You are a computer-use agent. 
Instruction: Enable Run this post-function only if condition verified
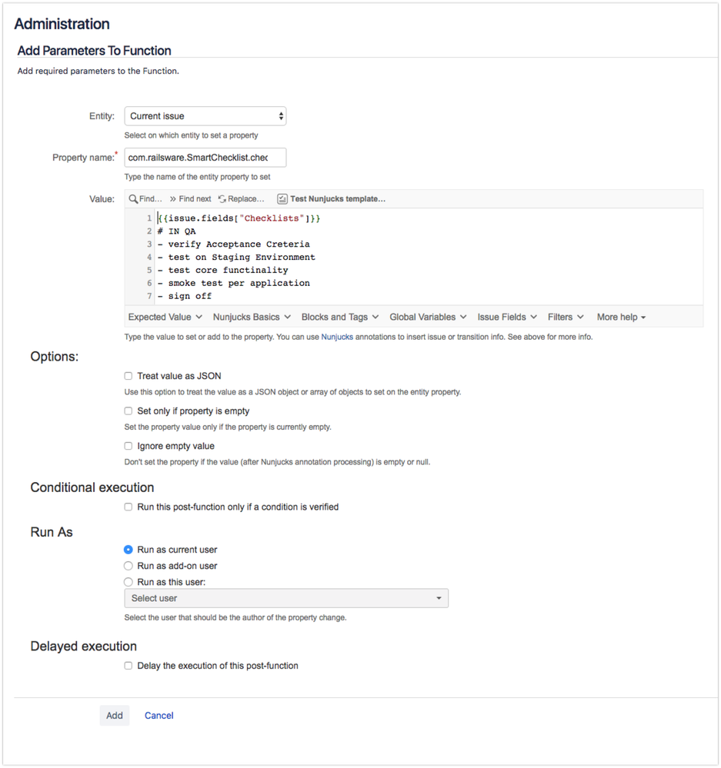pos(129,507)
